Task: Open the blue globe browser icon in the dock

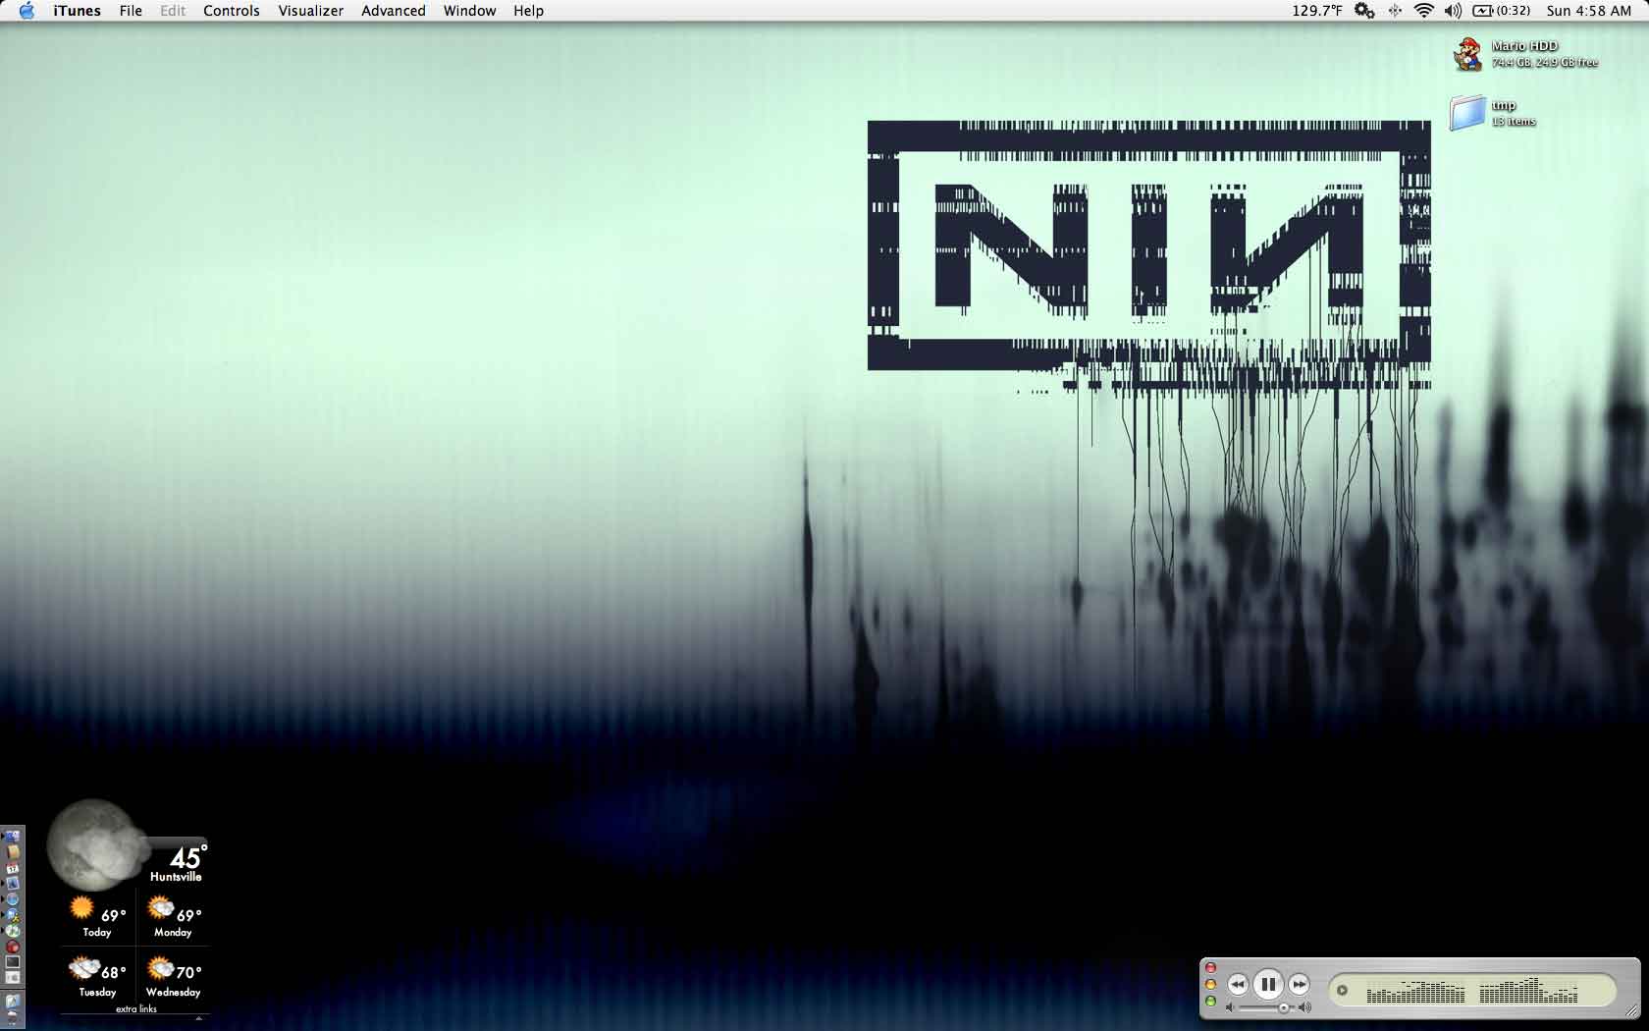Action: coord(13,899)
